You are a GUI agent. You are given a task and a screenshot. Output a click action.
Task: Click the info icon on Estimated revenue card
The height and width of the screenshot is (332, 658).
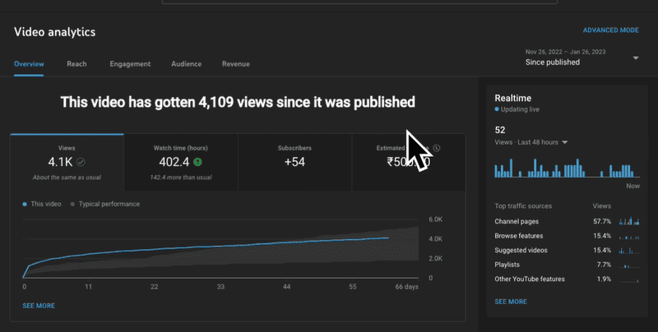coord(437,148)
